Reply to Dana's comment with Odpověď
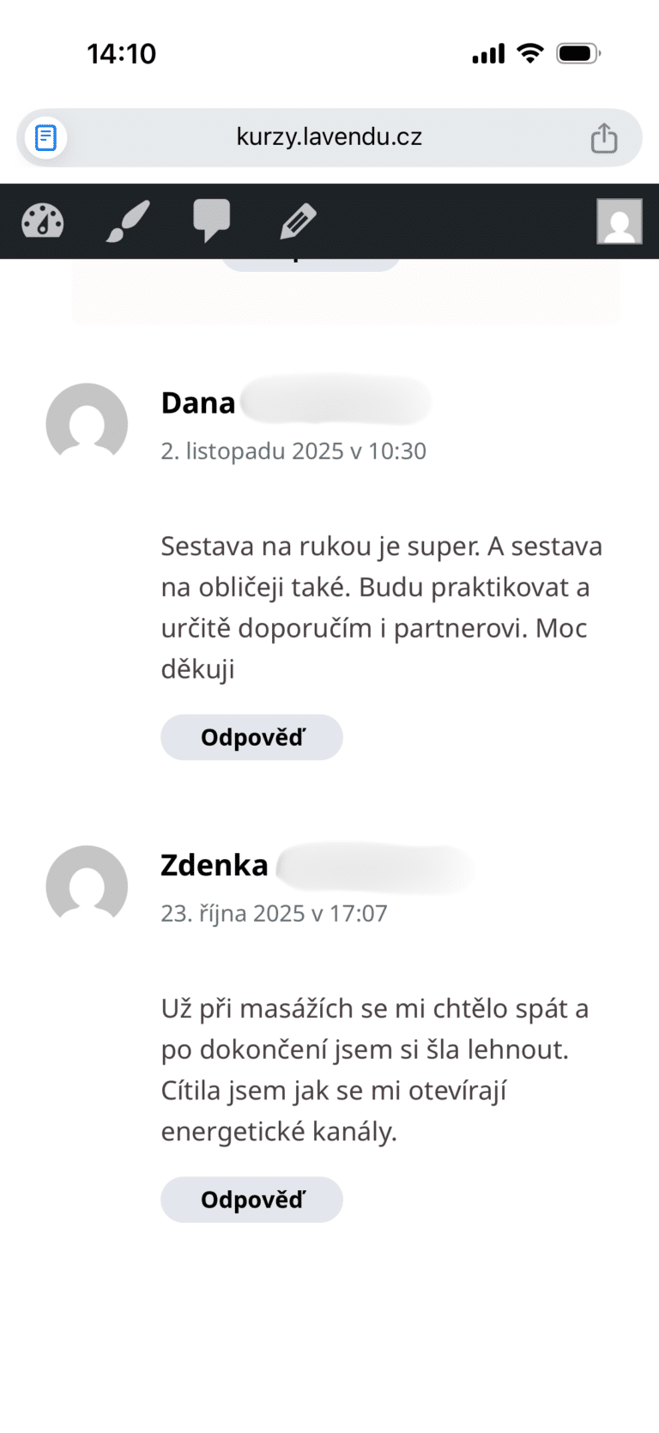This screenshot has width=659, height=1433. pos(251,736)
